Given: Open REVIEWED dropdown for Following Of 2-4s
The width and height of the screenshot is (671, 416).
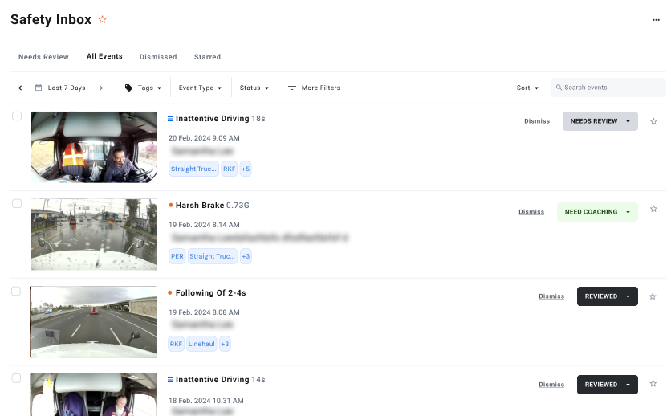Looking at the screenshot, I should point(608,296).
